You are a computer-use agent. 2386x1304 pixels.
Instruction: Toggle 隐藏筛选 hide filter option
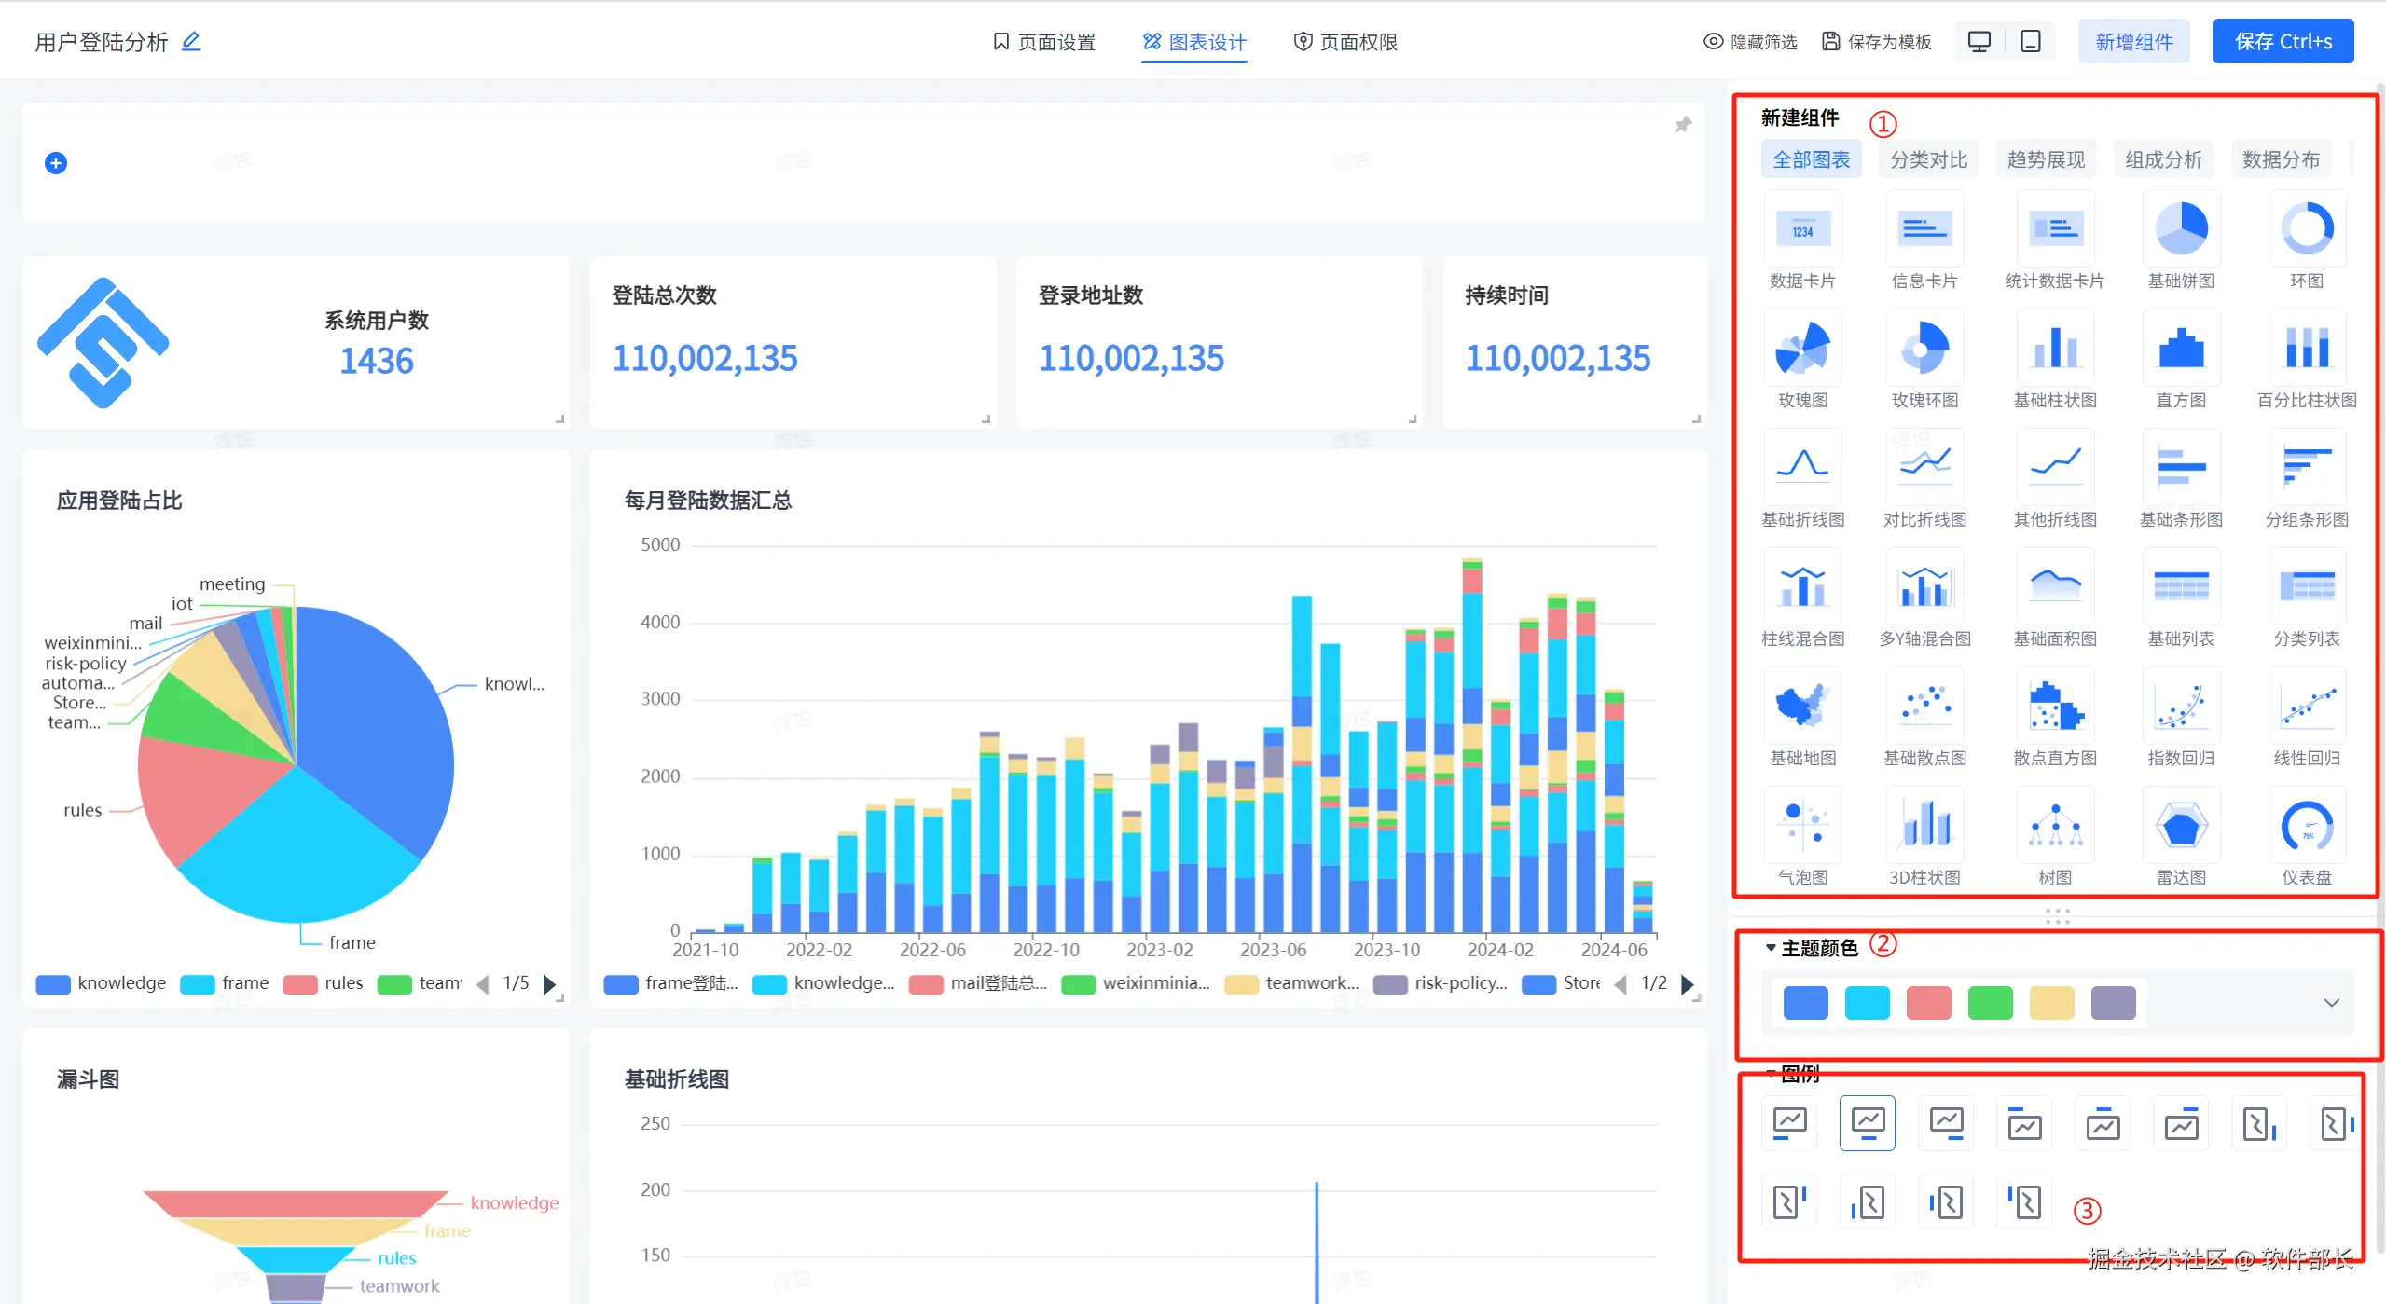click(x=1750, y=42)
